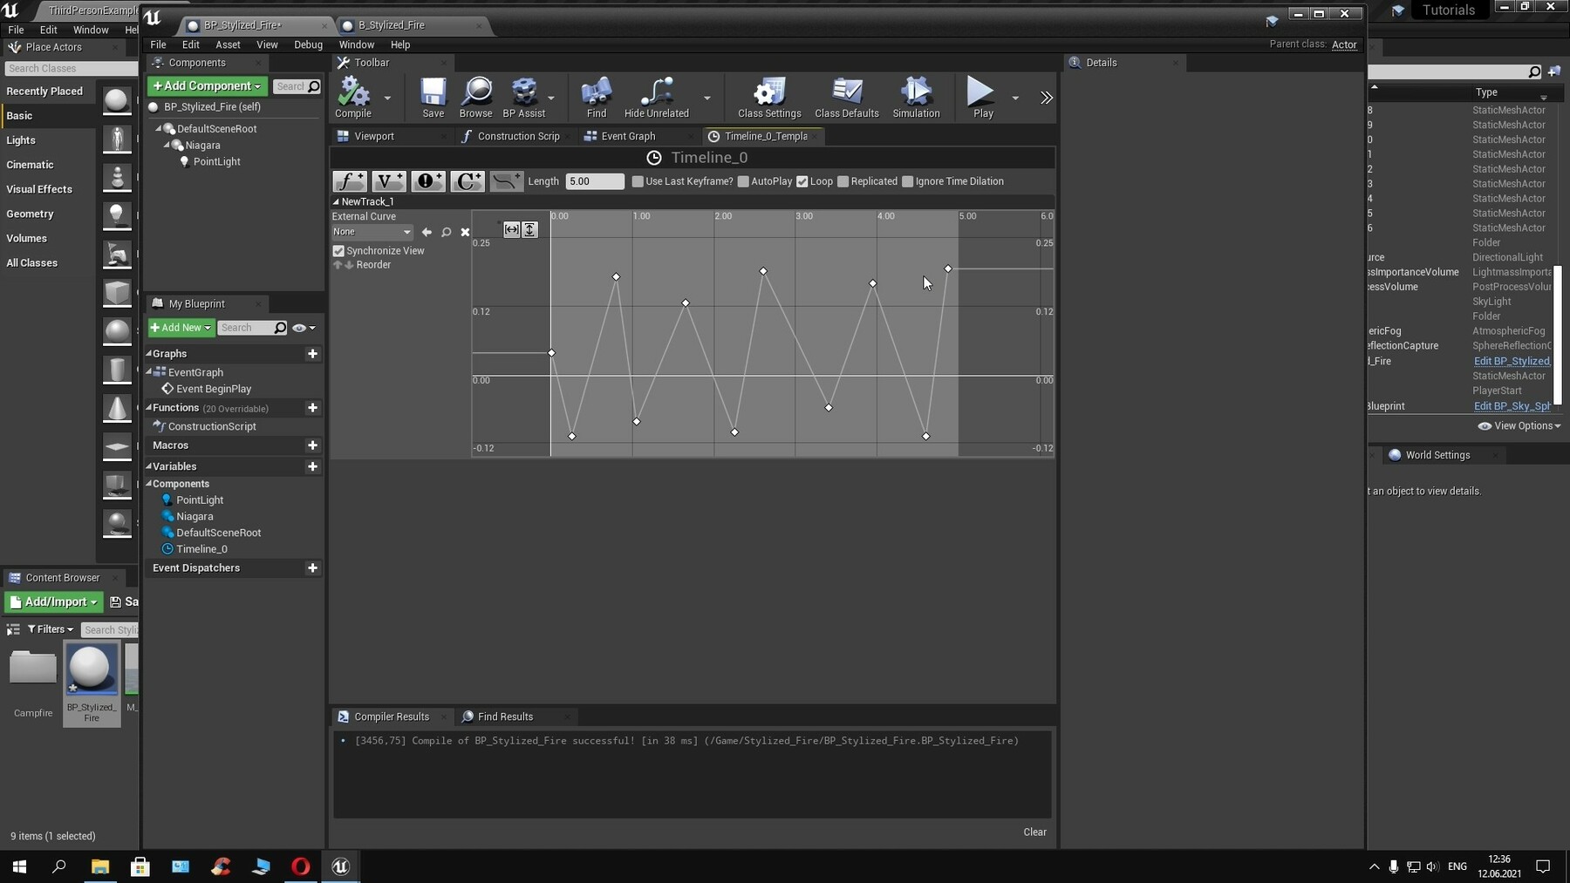Add a float track to timeline
1570x883 pixels.
350,181
